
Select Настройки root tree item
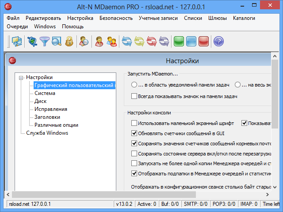[x=39, y=77]
